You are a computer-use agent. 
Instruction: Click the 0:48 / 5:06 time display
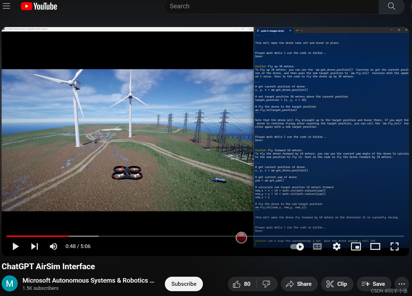click(x=78, y=246)
